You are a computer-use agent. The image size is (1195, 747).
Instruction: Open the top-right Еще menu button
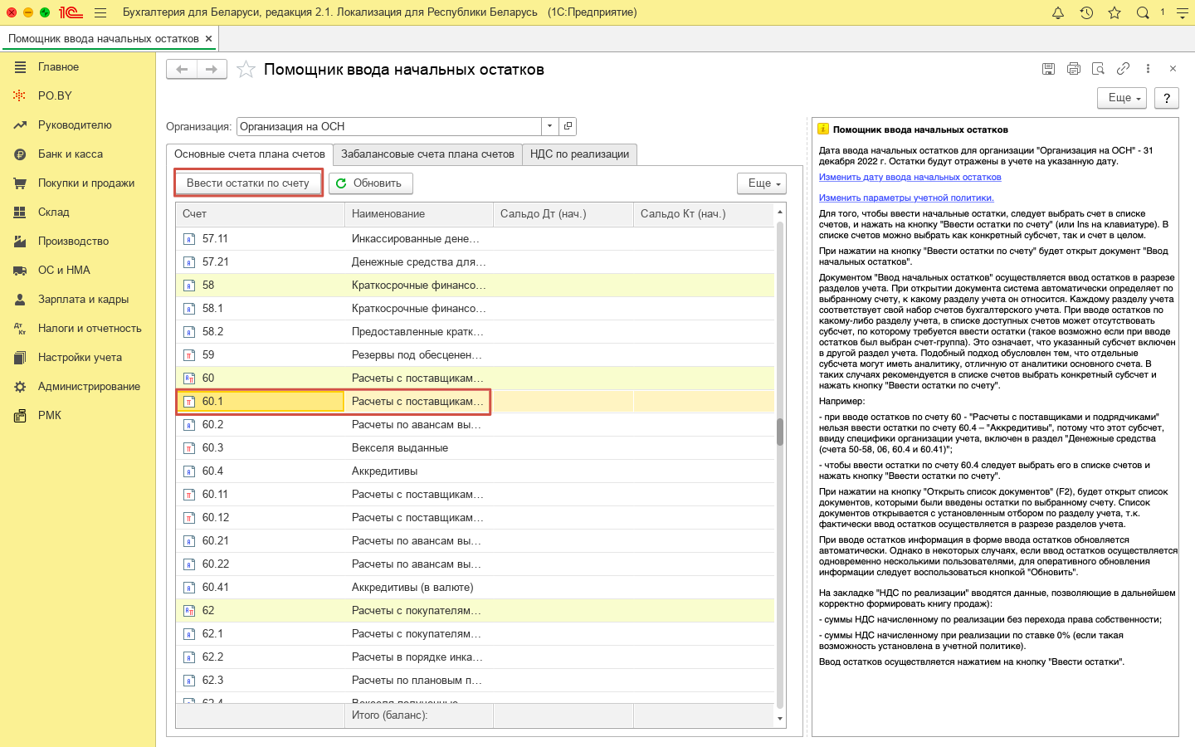click(1121, 98)
